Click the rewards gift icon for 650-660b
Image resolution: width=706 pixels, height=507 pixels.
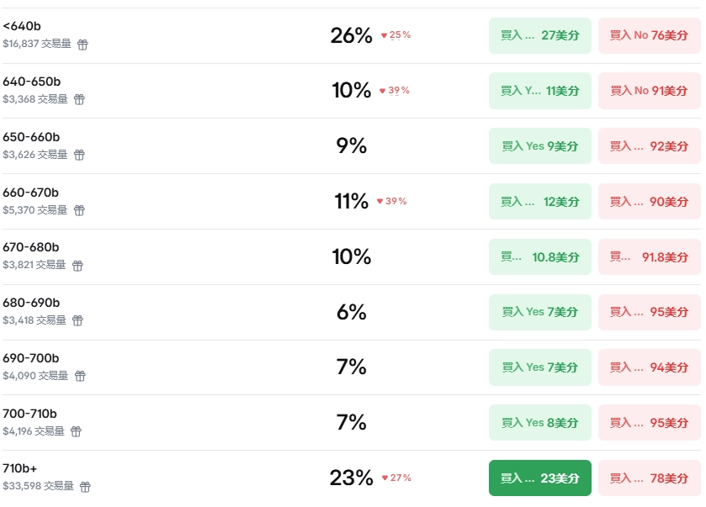pyautogui.click(x=79, y=156)
